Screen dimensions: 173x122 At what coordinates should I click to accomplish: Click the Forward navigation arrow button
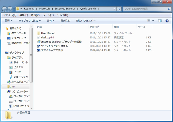10,9
